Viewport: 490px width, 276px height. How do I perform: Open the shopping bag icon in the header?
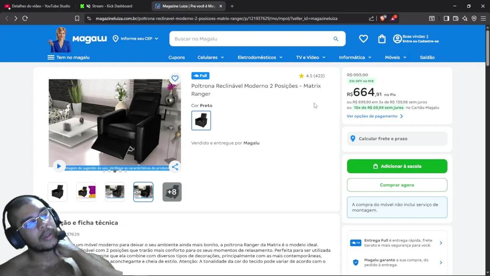pos(382,39)
